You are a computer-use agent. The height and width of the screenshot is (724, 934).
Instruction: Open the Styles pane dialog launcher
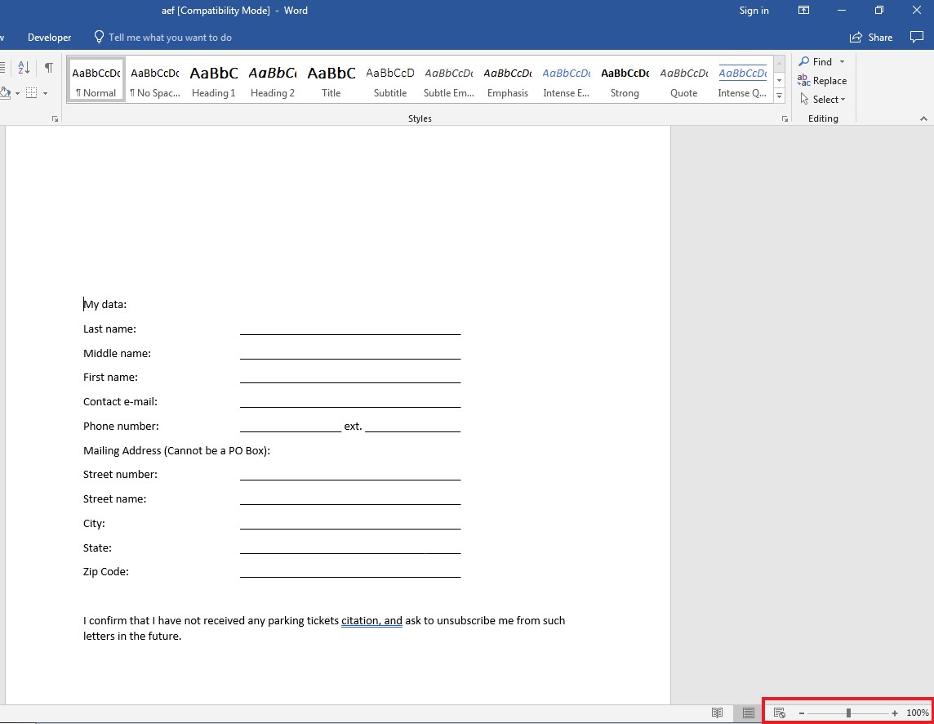pyautogui.click(x=785, y=119)
